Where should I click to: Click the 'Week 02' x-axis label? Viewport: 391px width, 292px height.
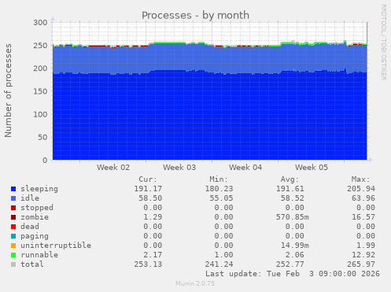click(113, 168)
